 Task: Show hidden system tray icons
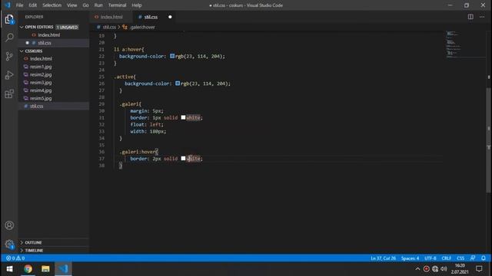pos(417,269)
